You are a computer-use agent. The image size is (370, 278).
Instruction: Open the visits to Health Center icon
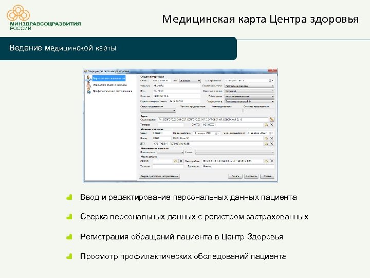(89, 84)
